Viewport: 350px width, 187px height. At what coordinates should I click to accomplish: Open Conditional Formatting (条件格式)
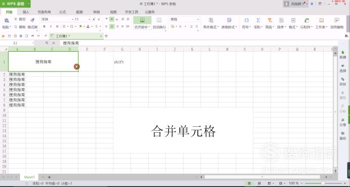tap(211, 23)
